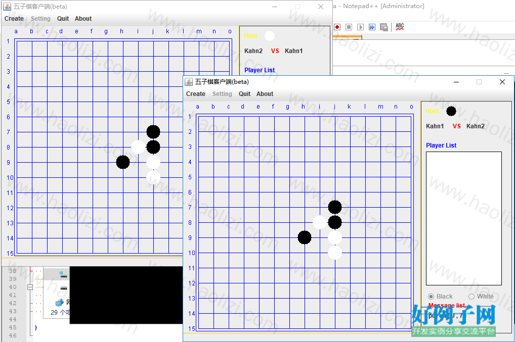Viewport: 515px width, 342px height.
Task: Open Create menu in back Gomoku window
Action: (x=14, y=19)
